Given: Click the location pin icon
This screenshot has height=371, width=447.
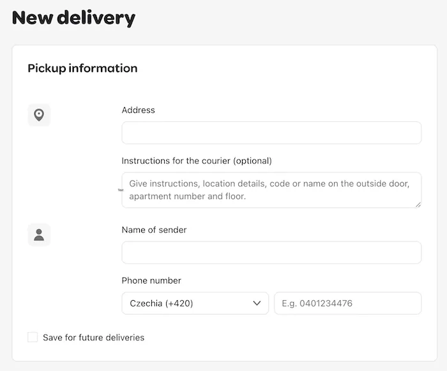Looking at the screenshot, I should [x=39, y=115].
